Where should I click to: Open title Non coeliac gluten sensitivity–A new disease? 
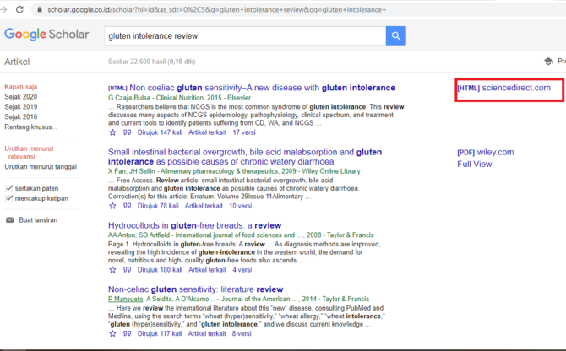point(262,88)
